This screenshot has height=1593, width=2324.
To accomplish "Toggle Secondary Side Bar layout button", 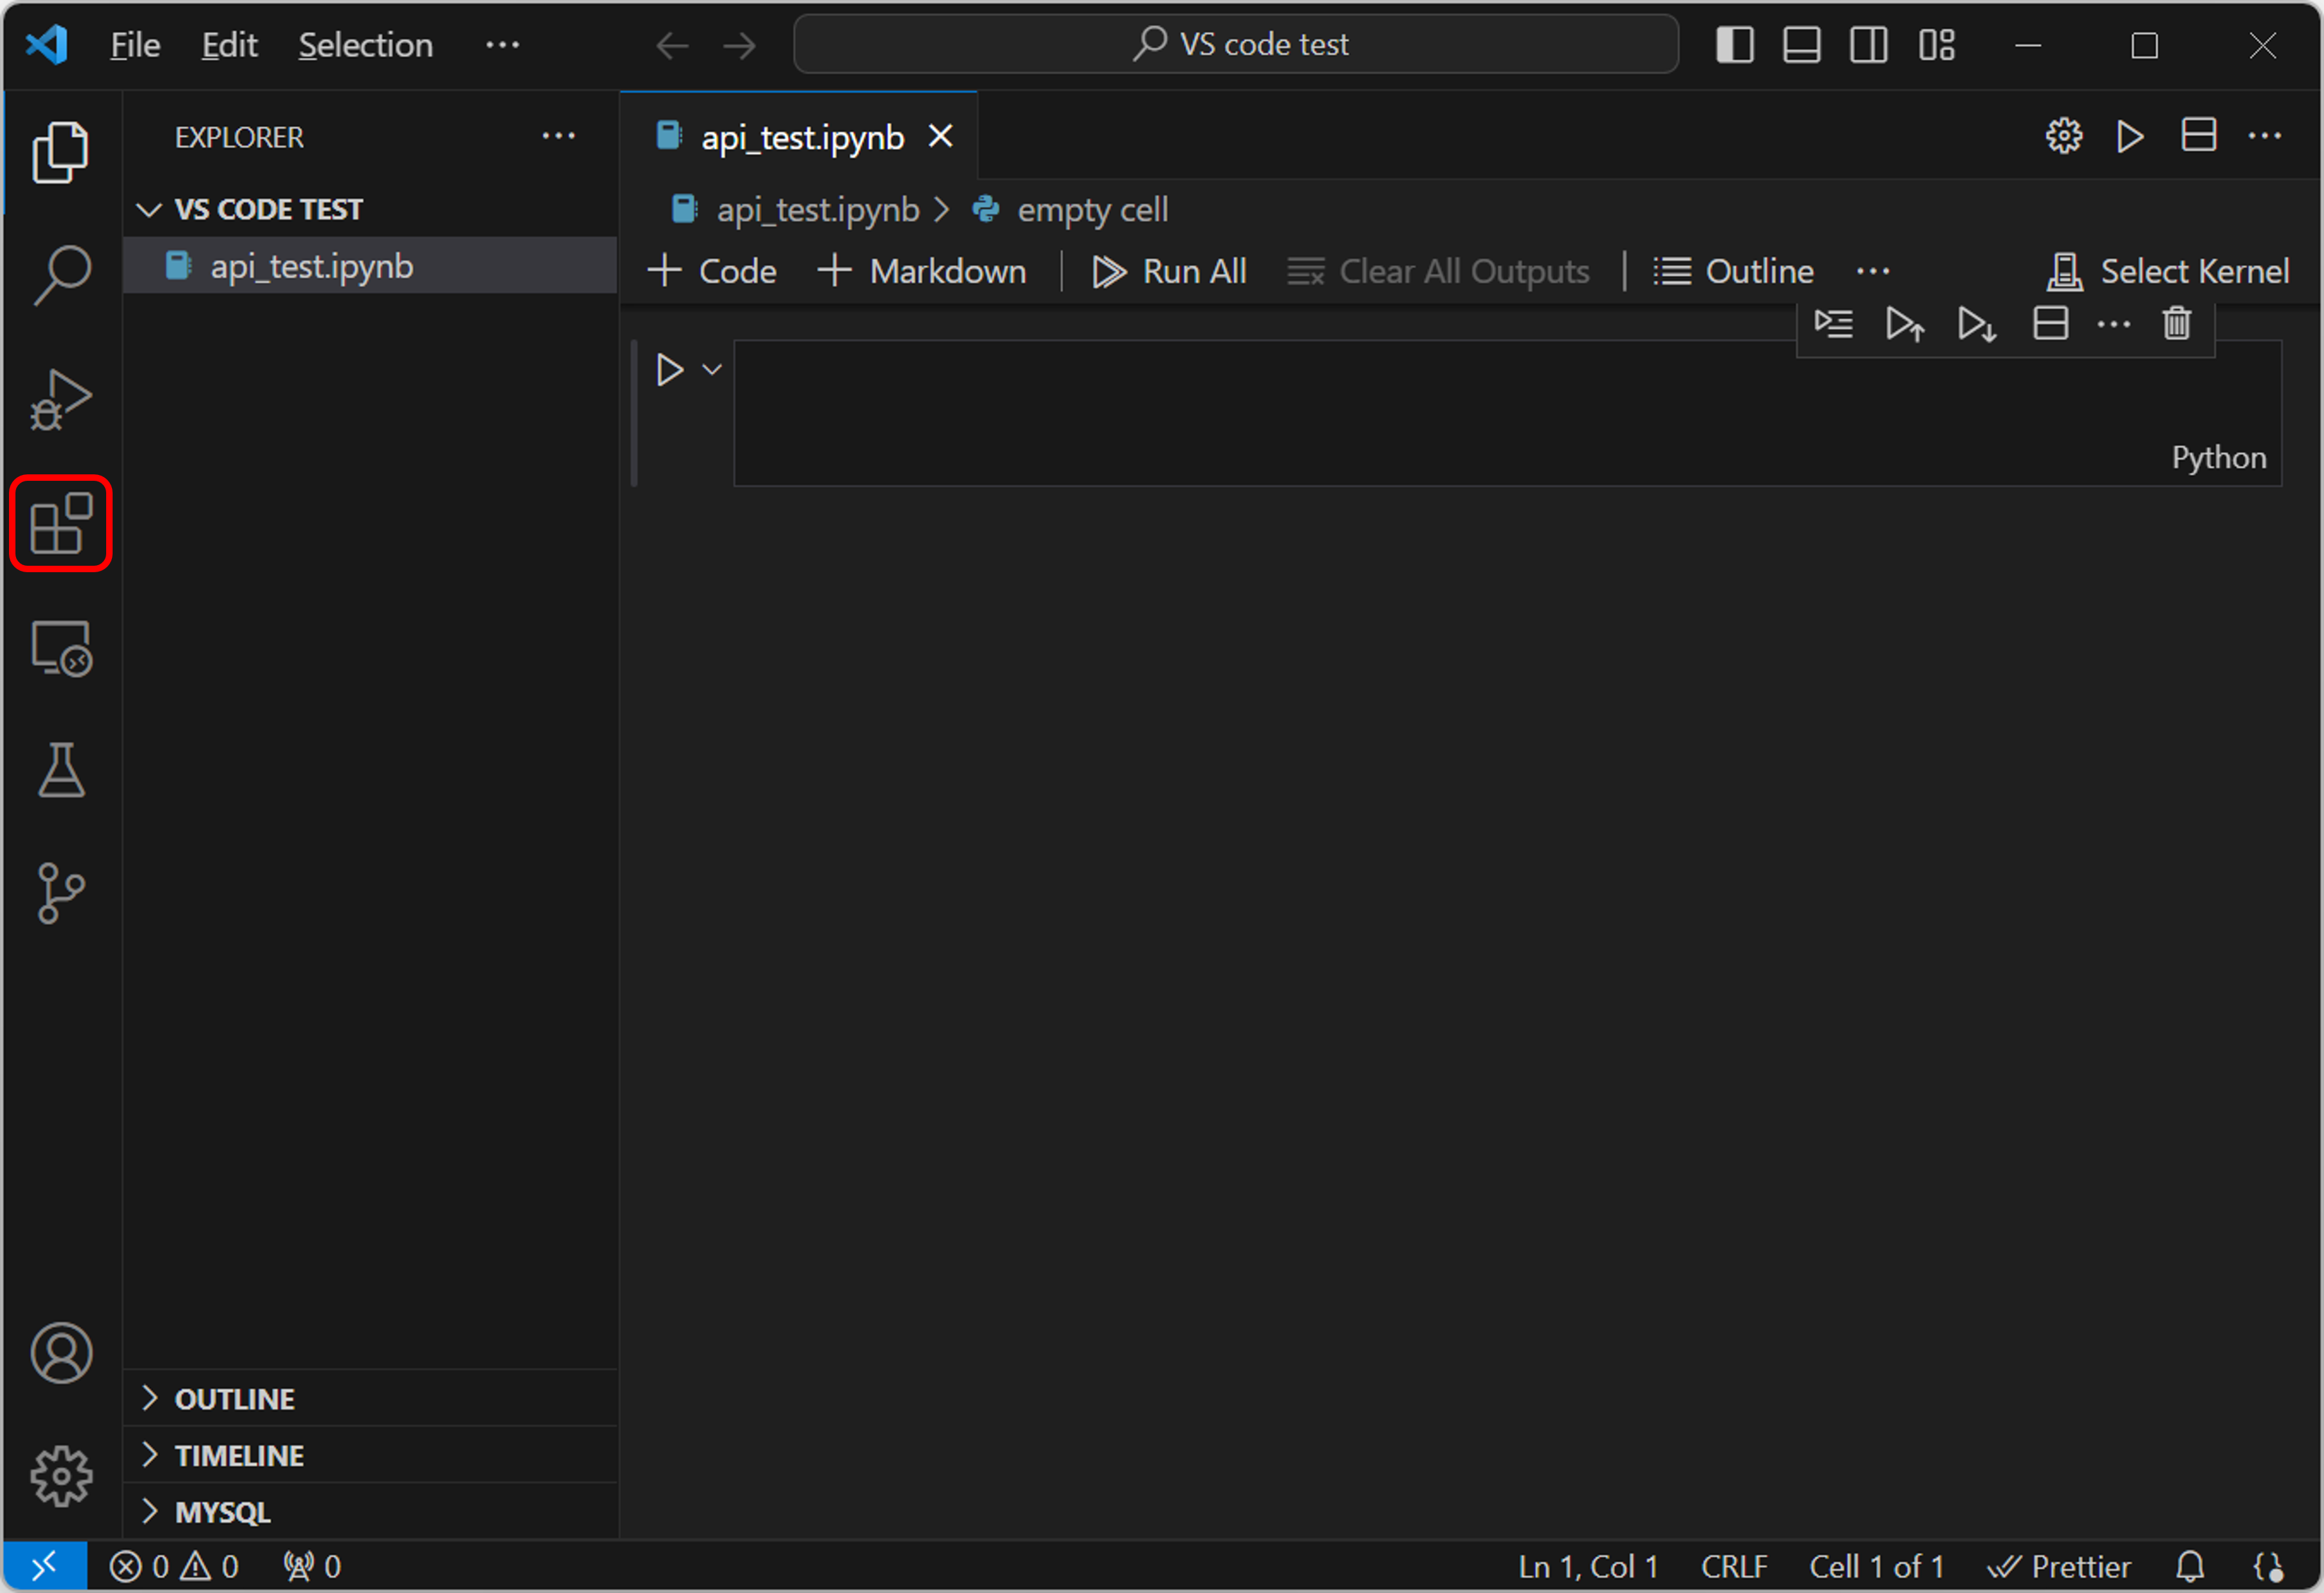I will [1869, 45].
